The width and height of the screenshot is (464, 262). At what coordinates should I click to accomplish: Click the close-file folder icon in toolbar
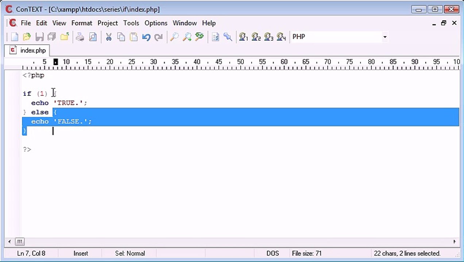tap(65, 37)
